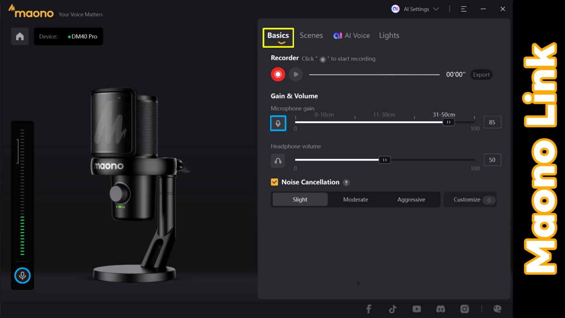Open the Maono TikTok page

click(392, 309)
